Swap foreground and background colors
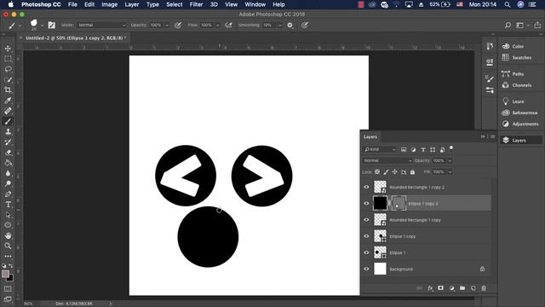This screenshot has height=307, width=545. coord(11,266)
